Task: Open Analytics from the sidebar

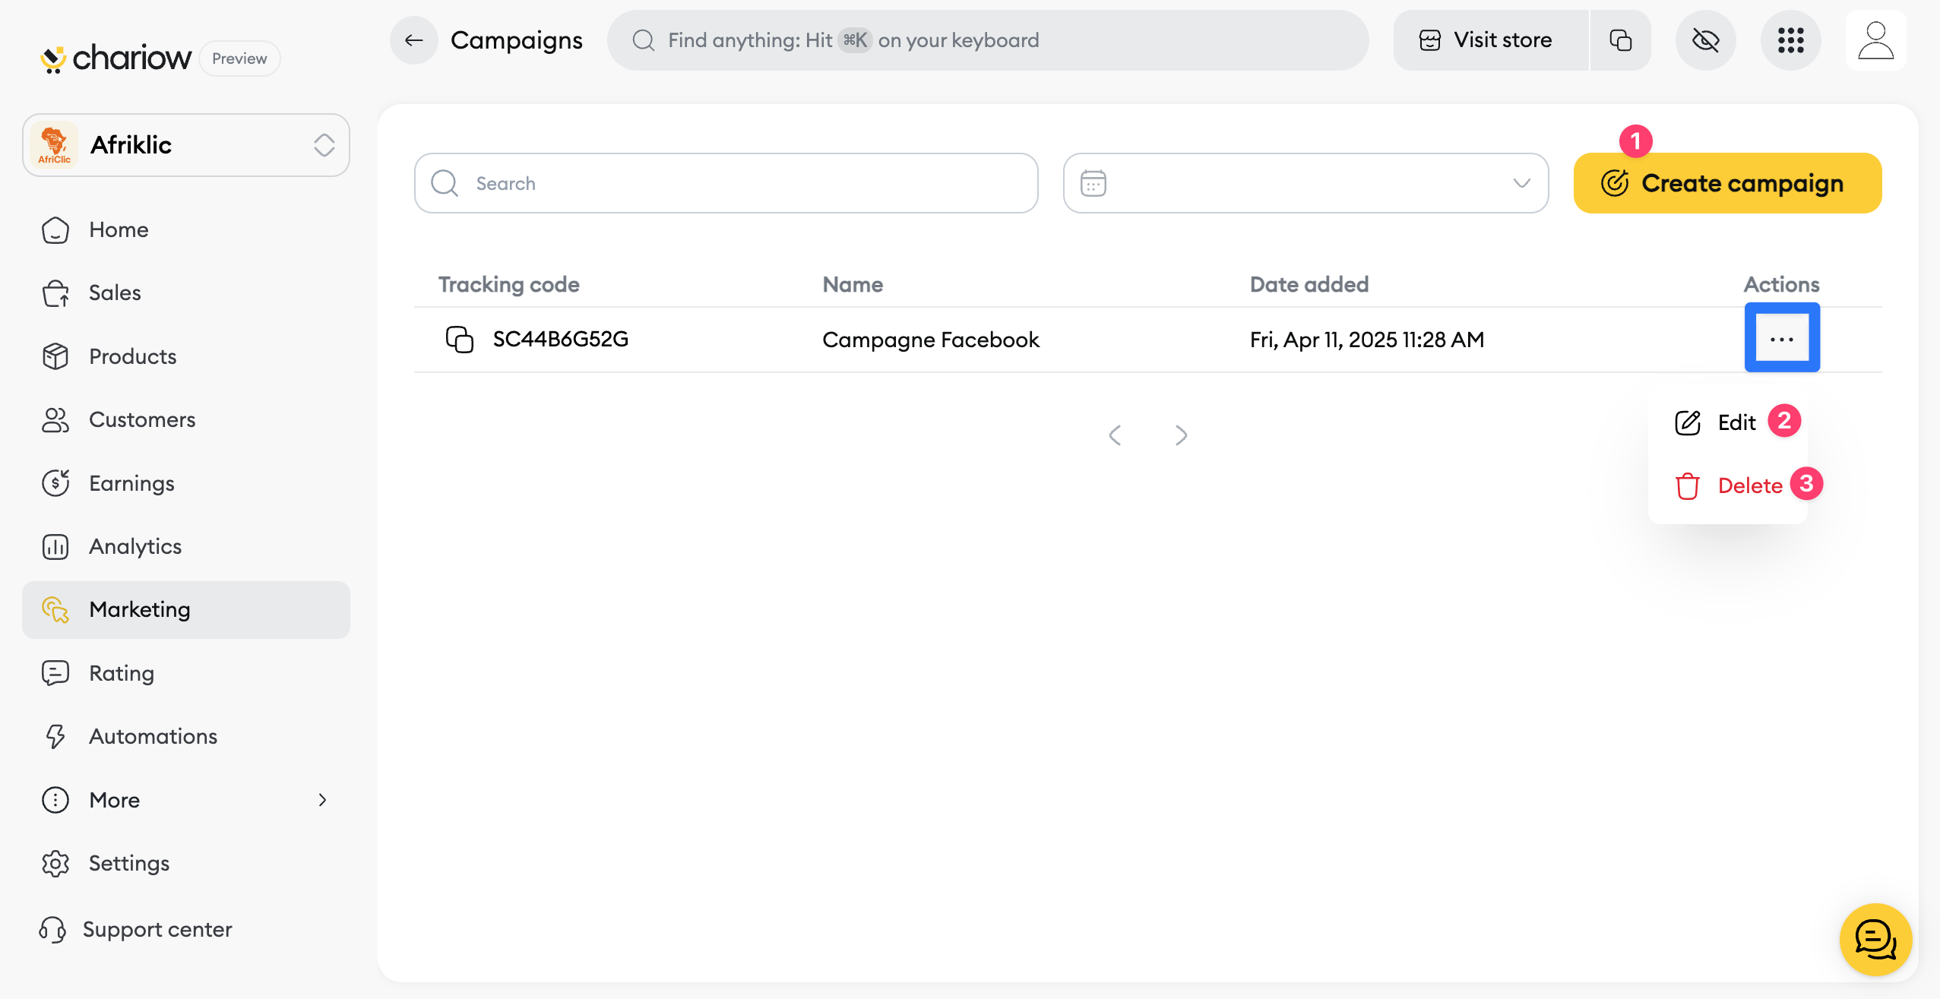Action: tap(135, 546)
